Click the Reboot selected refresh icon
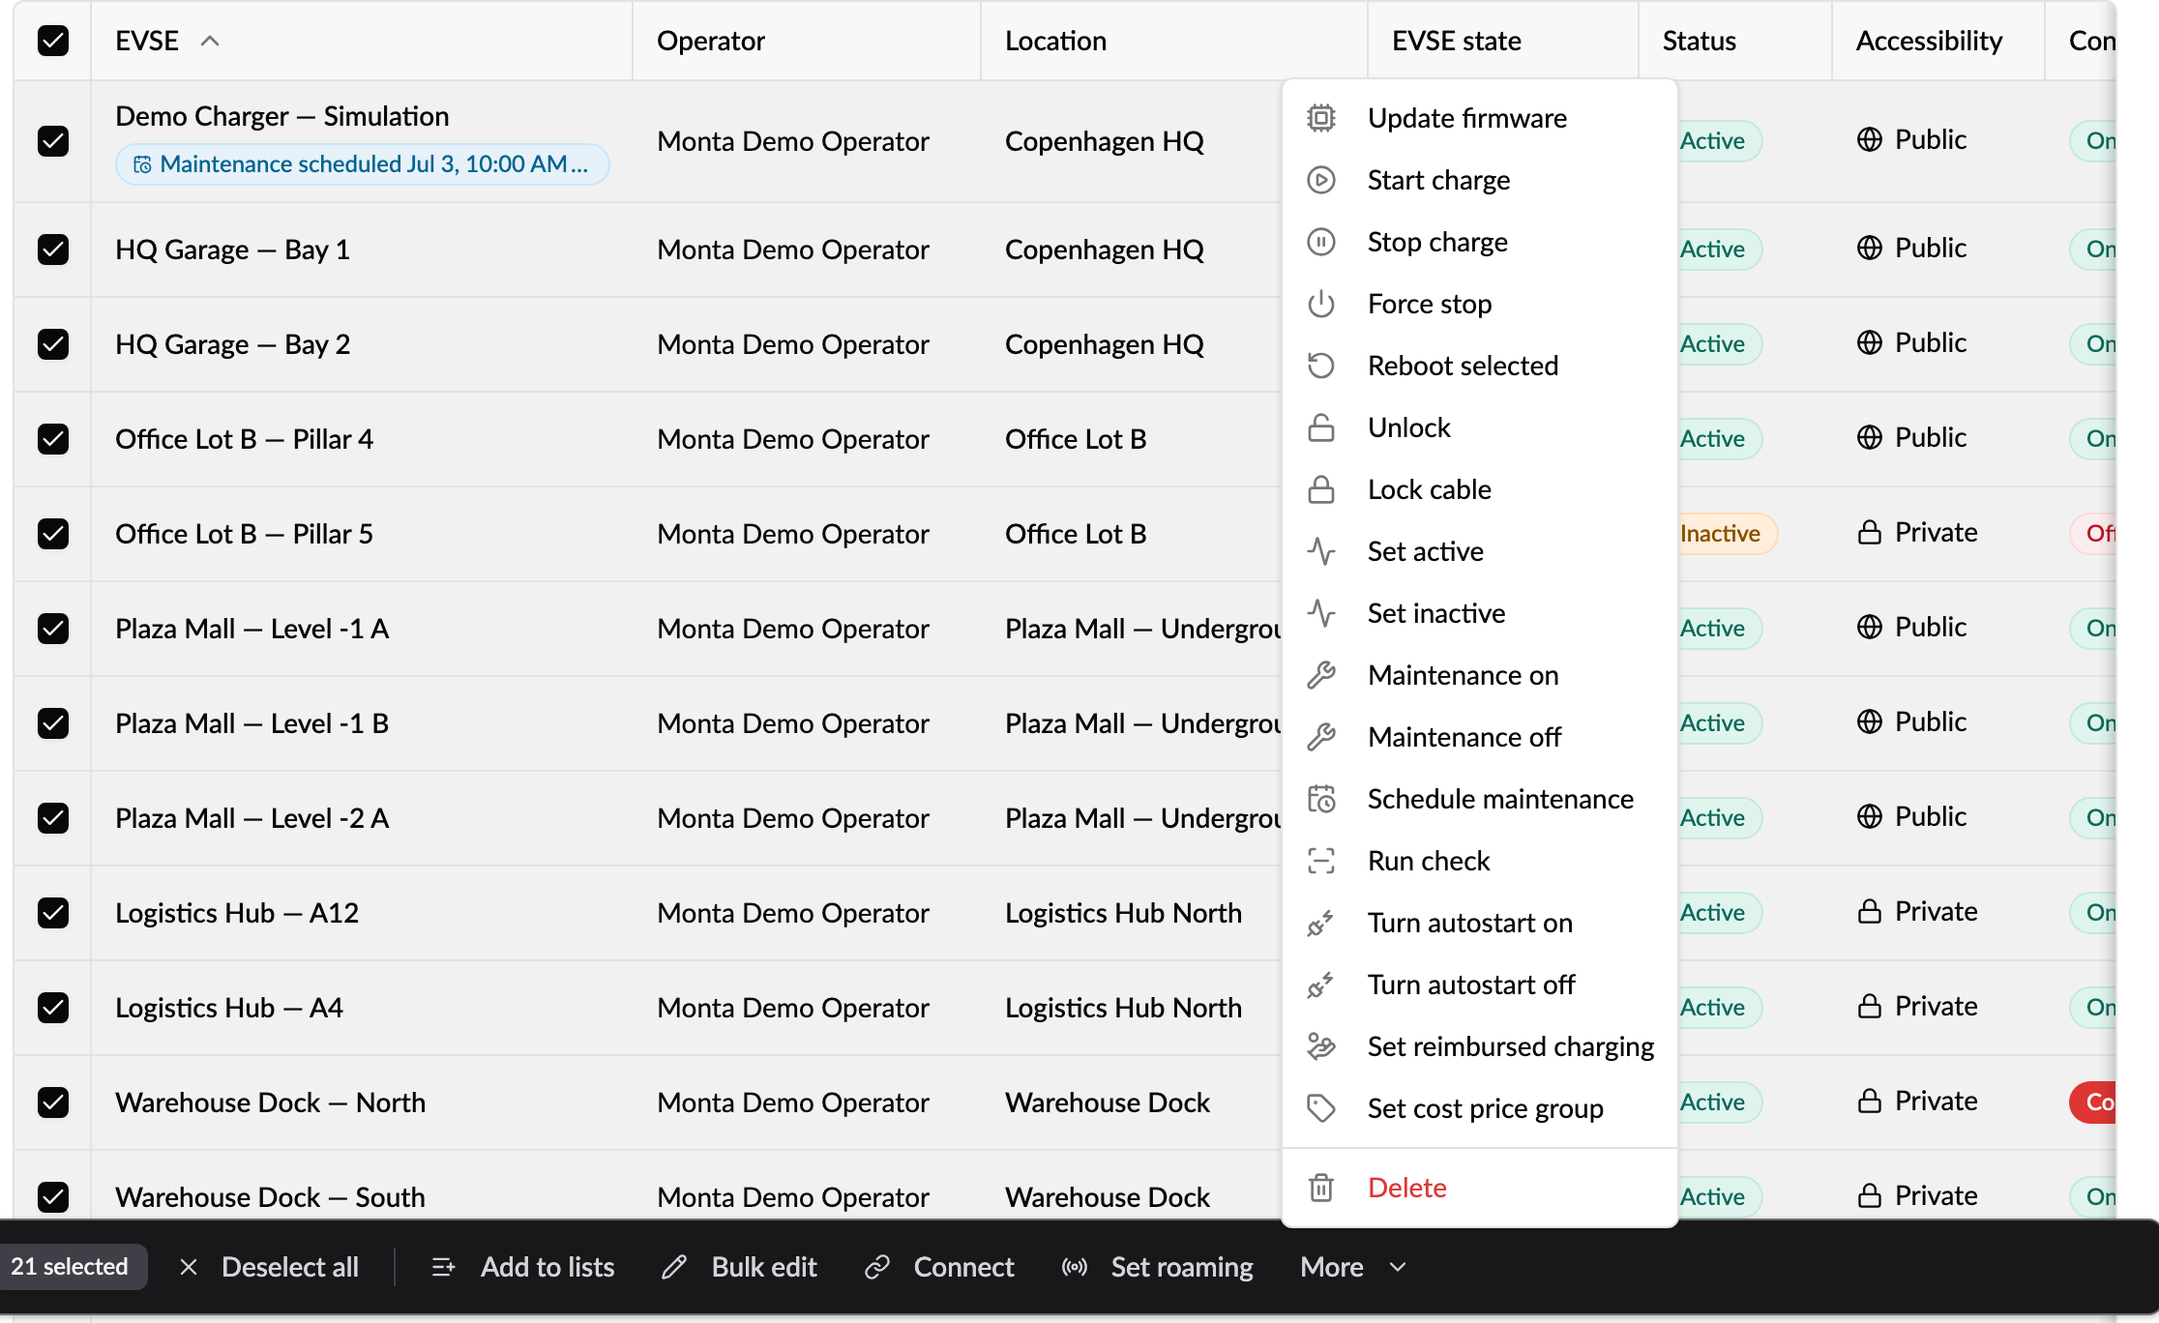 click(x=1321, y=366)
